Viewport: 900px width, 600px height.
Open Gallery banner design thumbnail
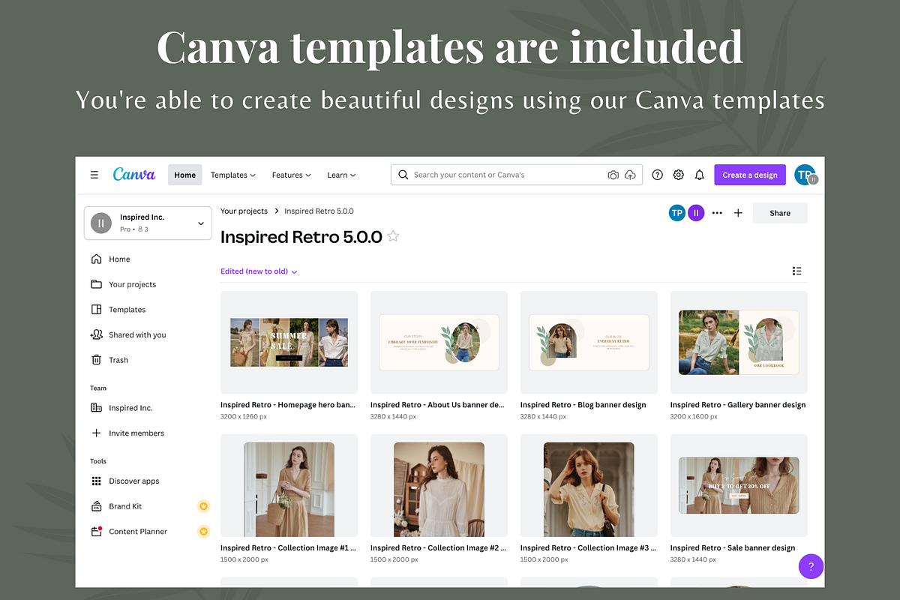tap(739, 342)
